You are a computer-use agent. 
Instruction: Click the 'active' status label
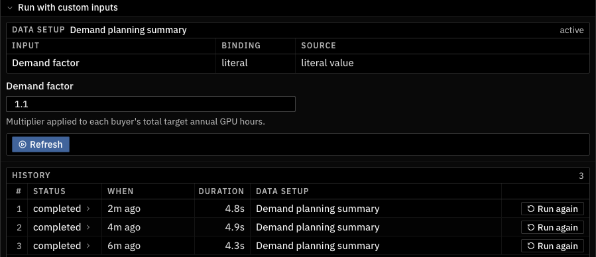571,30
